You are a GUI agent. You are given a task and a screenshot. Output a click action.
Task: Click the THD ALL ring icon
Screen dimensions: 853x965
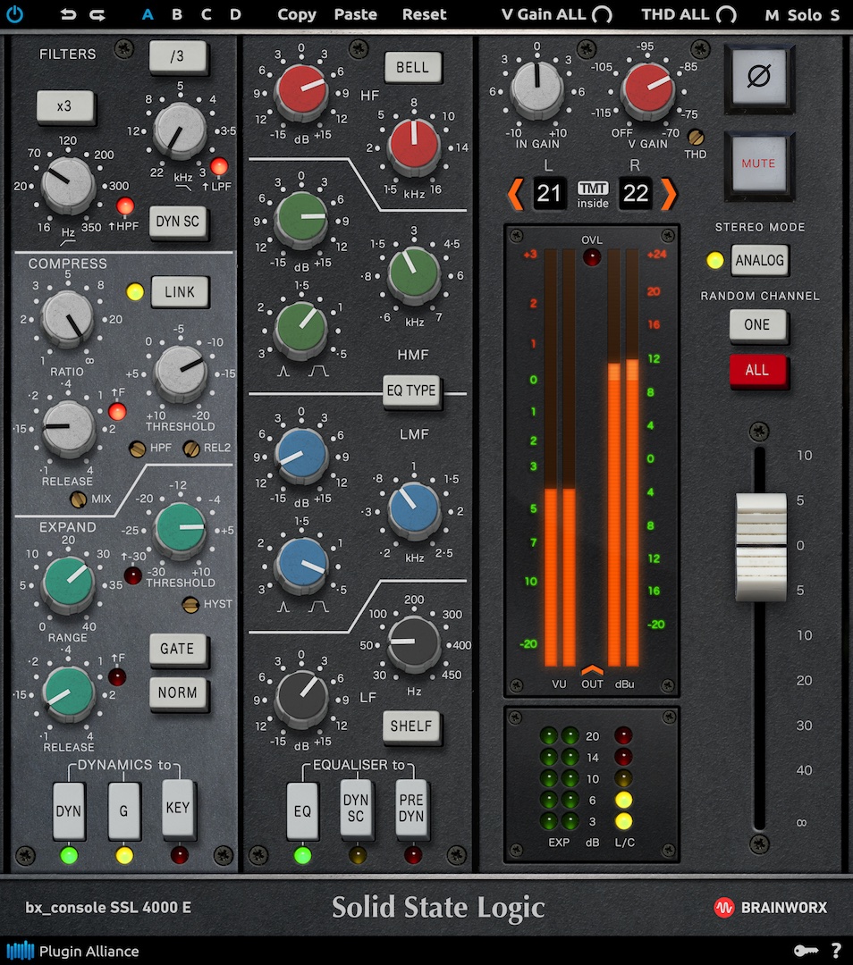click(726, 14)
